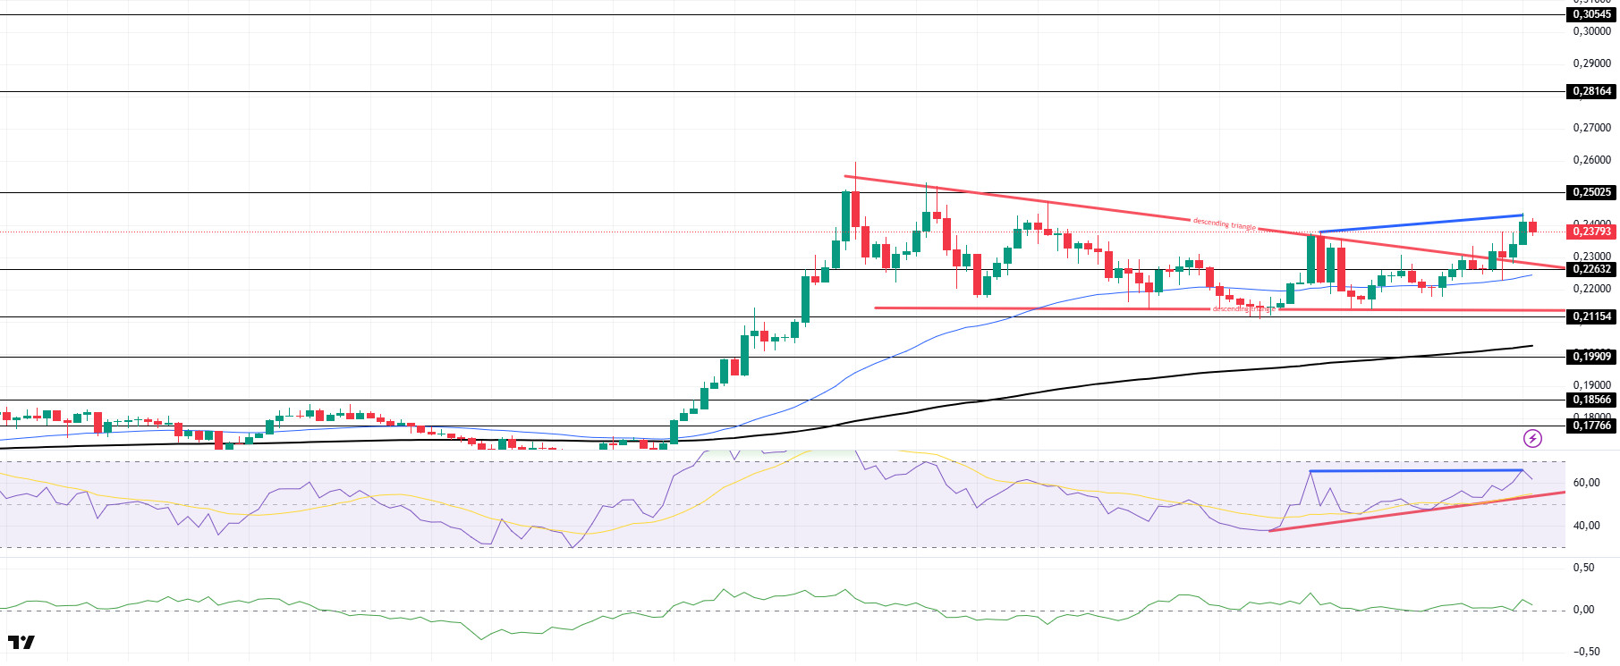Select the 0,17766 price level label

click(x=1592, y=426)
